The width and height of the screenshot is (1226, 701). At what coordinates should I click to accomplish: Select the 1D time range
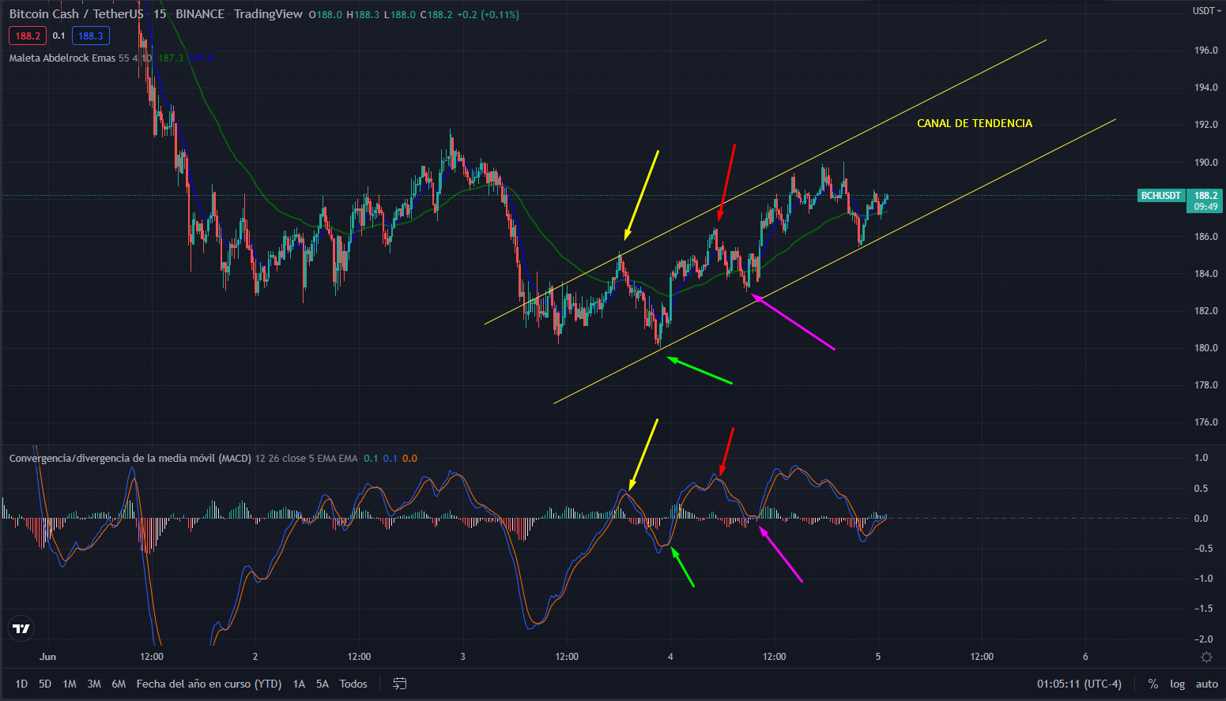[x=21, y=684]
